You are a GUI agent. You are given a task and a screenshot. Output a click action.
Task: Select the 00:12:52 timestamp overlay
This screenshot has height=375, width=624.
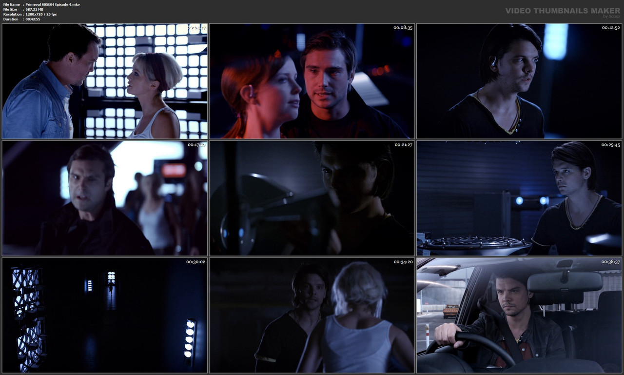coord(610,28)
